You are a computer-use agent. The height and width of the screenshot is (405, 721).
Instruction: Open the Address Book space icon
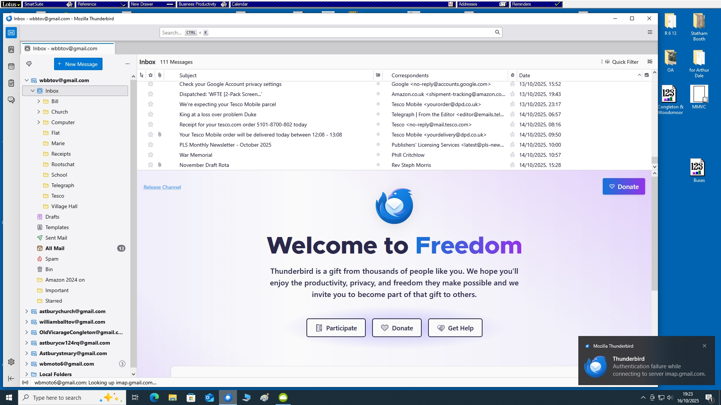click(11, 49)
